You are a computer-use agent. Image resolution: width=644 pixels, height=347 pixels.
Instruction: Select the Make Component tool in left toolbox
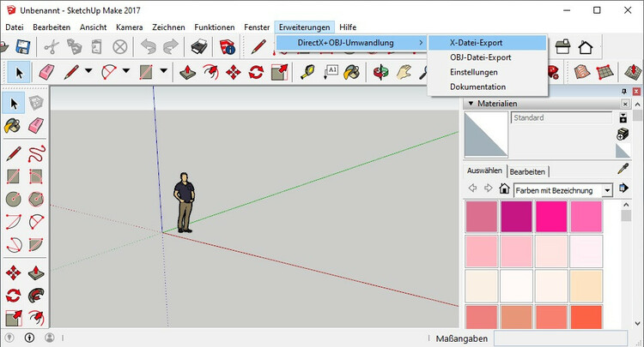36,103
